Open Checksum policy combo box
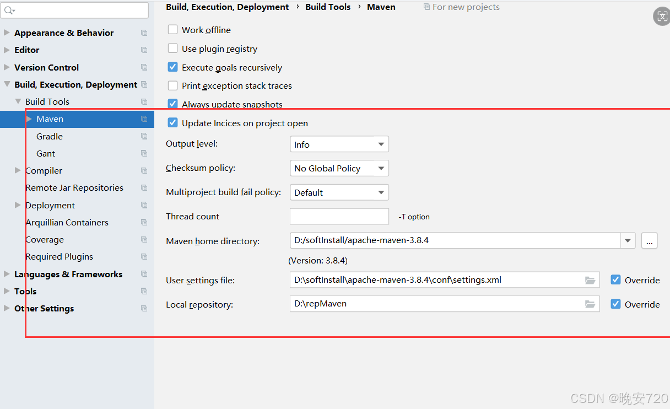The width and height of the screenshot is (670, 409). coord(339,168)
